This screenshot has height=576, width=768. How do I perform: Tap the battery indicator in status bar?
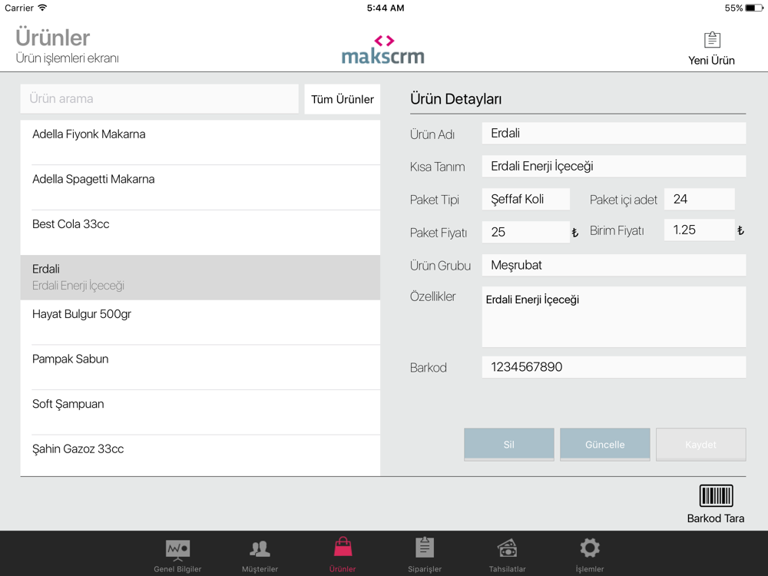754,8
